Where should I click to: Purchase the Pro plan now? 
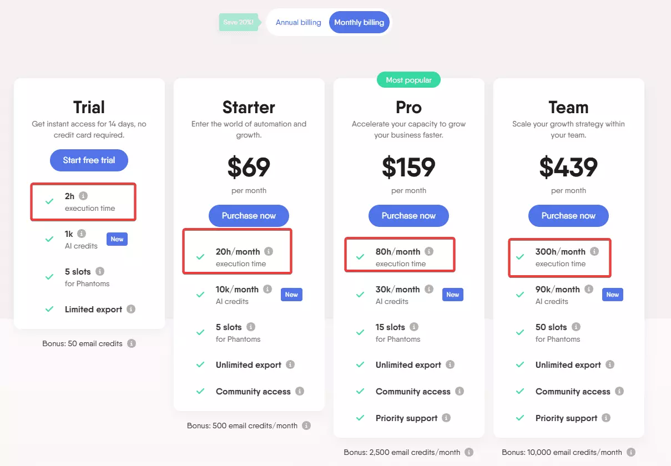408,216
